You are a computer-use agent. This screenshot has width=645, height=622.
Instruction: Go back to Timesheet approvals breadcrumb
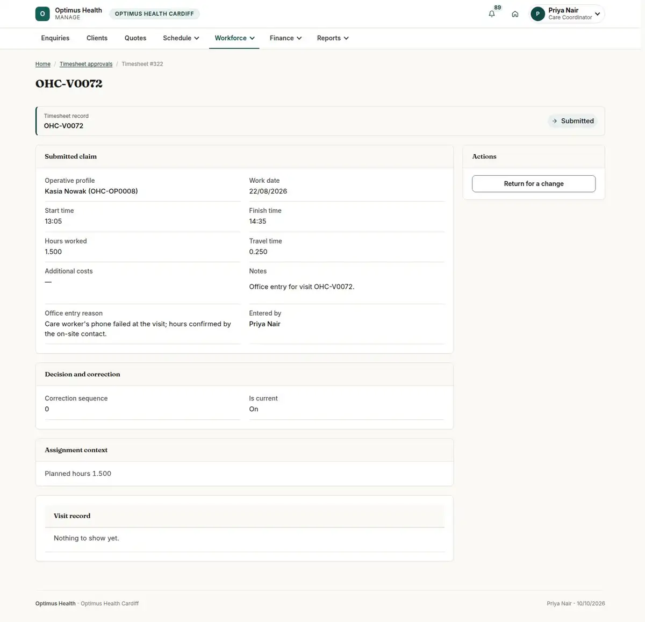(x=86, y=64)
